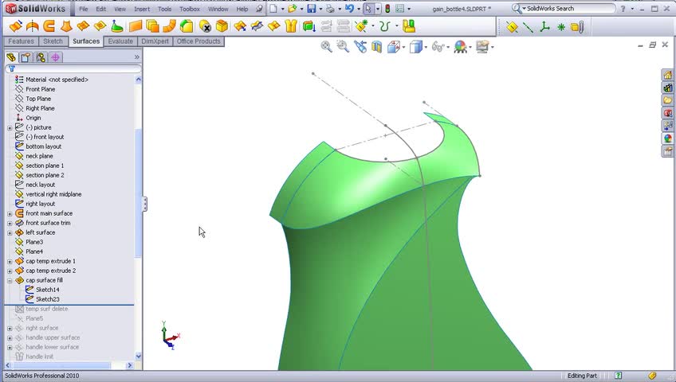
Task: Select the Trim Surface tool
Action: tap(257, 27)
